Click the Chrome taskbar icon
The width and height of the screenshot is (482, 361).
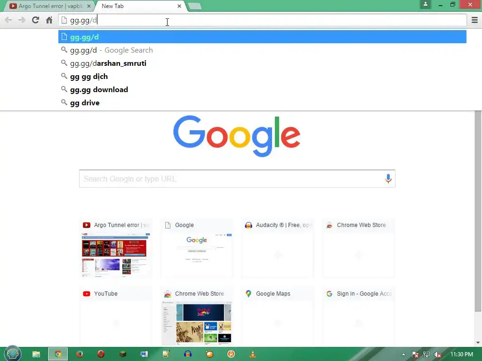tap(58, 354)
